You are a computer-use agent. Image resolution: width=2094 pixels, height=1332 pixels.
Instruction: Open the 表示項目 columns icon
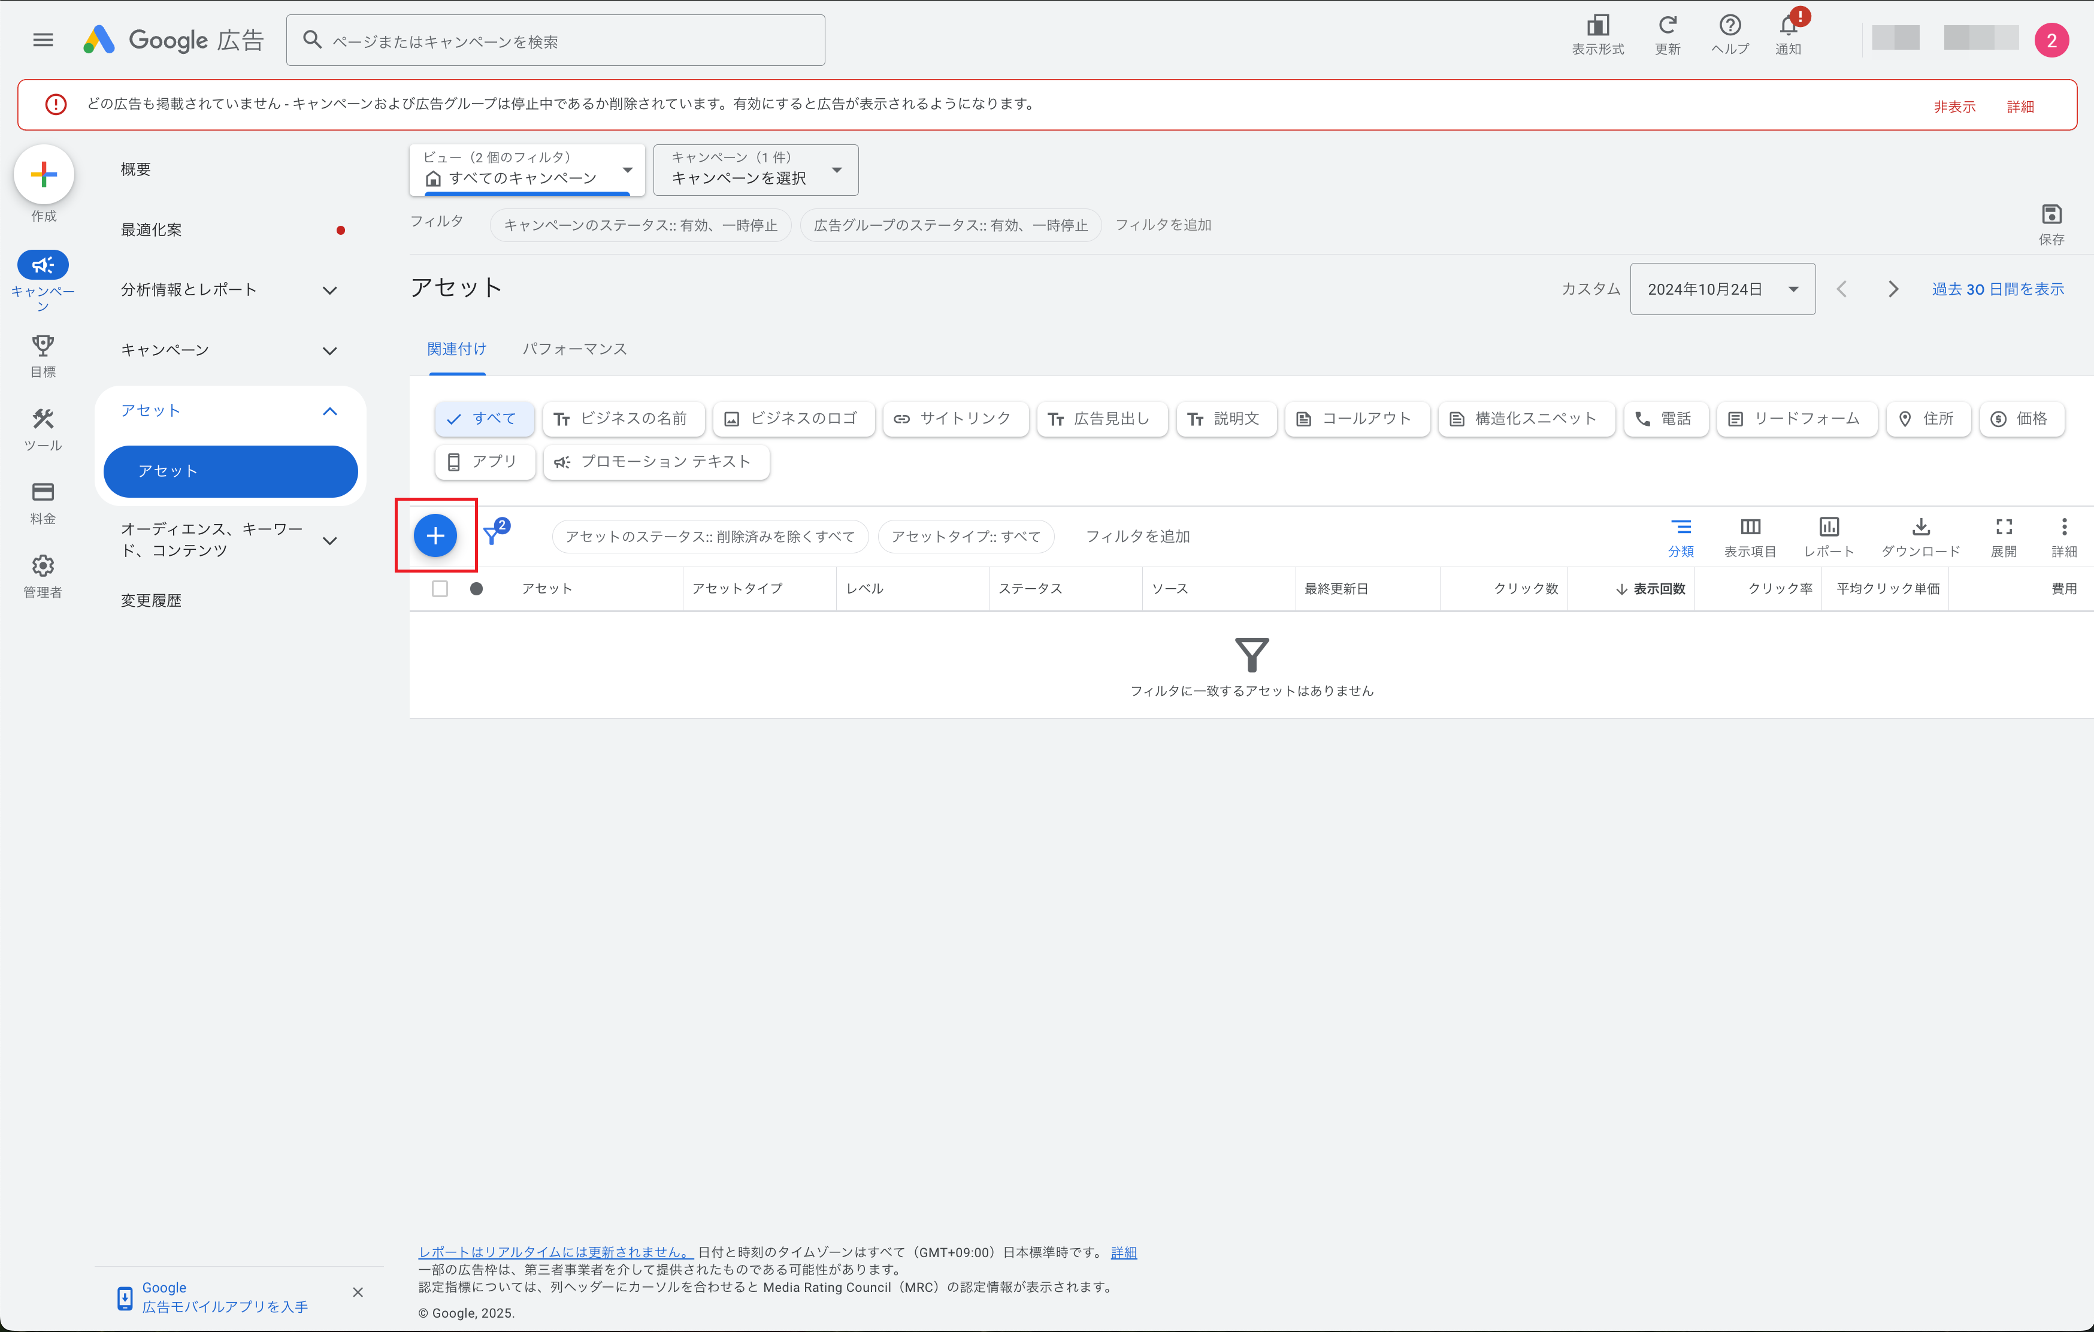[x=1750, y=528]
